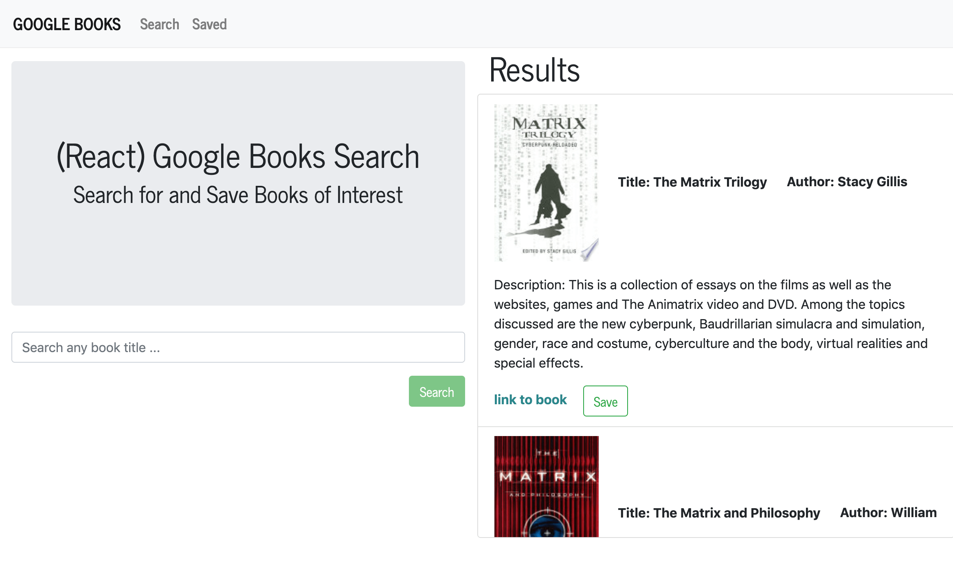Click the Matrix Trilogy cover thumbnail
This screenshot has height=564, width=953.
pyautogui.click(x=546, y=183)
